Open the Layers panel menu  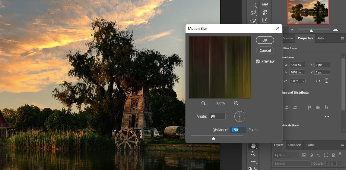(x=342, y=145)
